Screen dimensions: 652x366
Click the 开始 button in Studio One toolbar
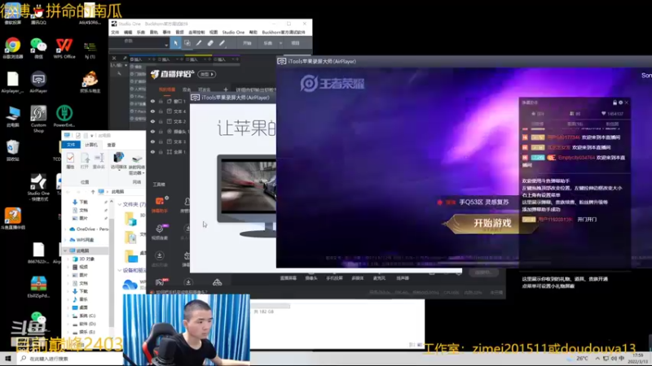[248, 43]
